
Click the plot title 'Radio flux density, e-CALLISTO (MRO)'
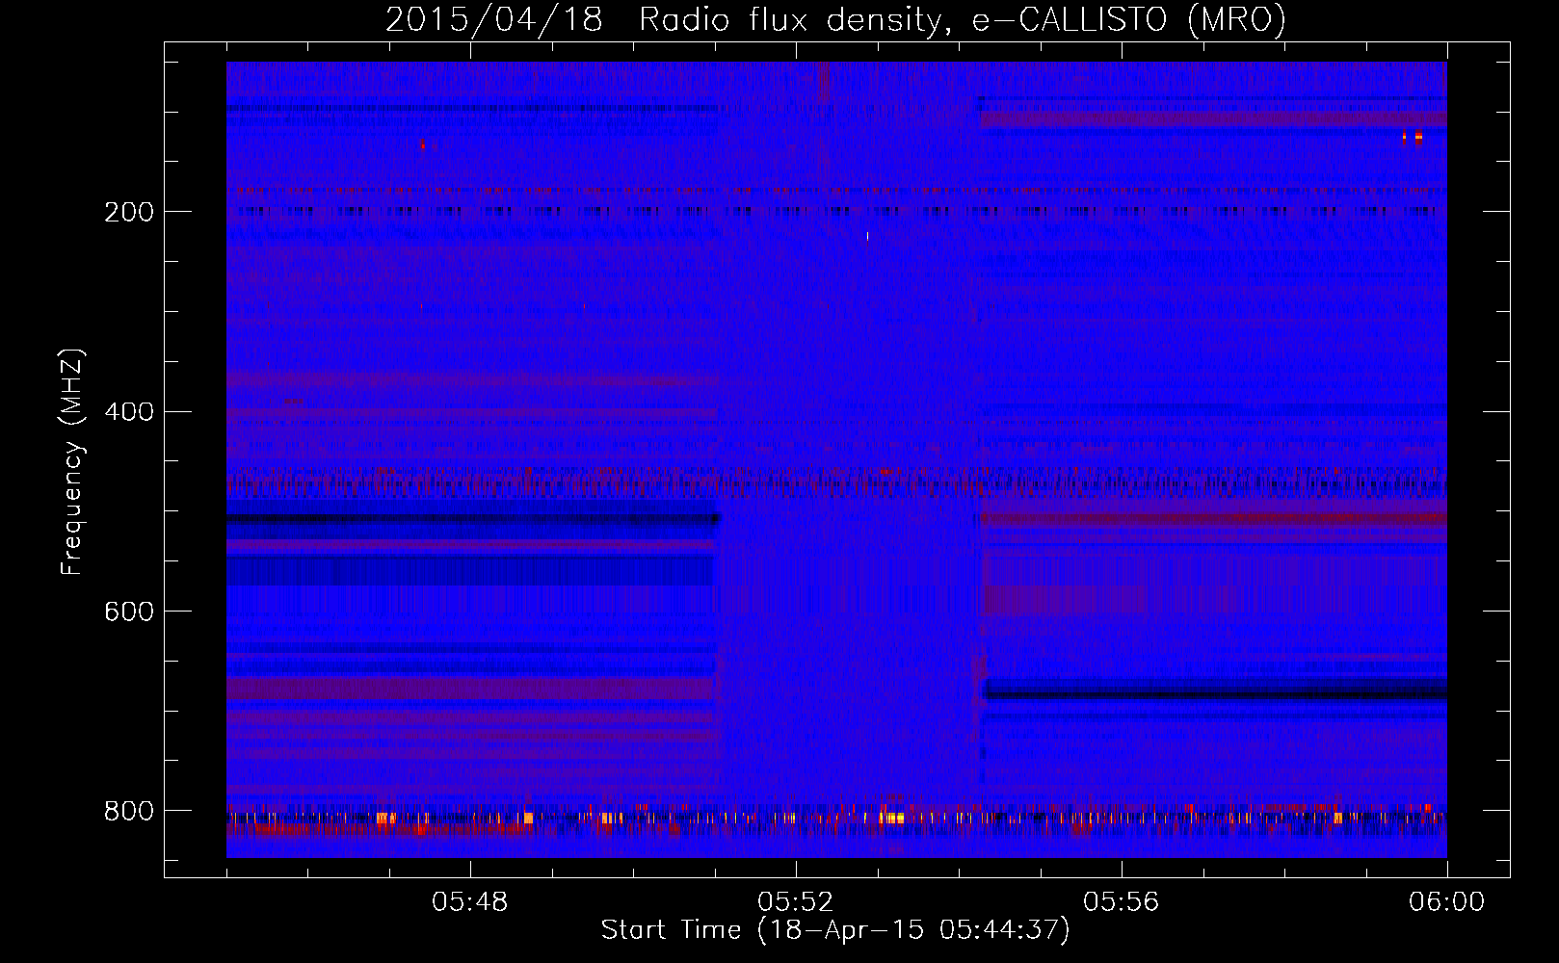962,20
